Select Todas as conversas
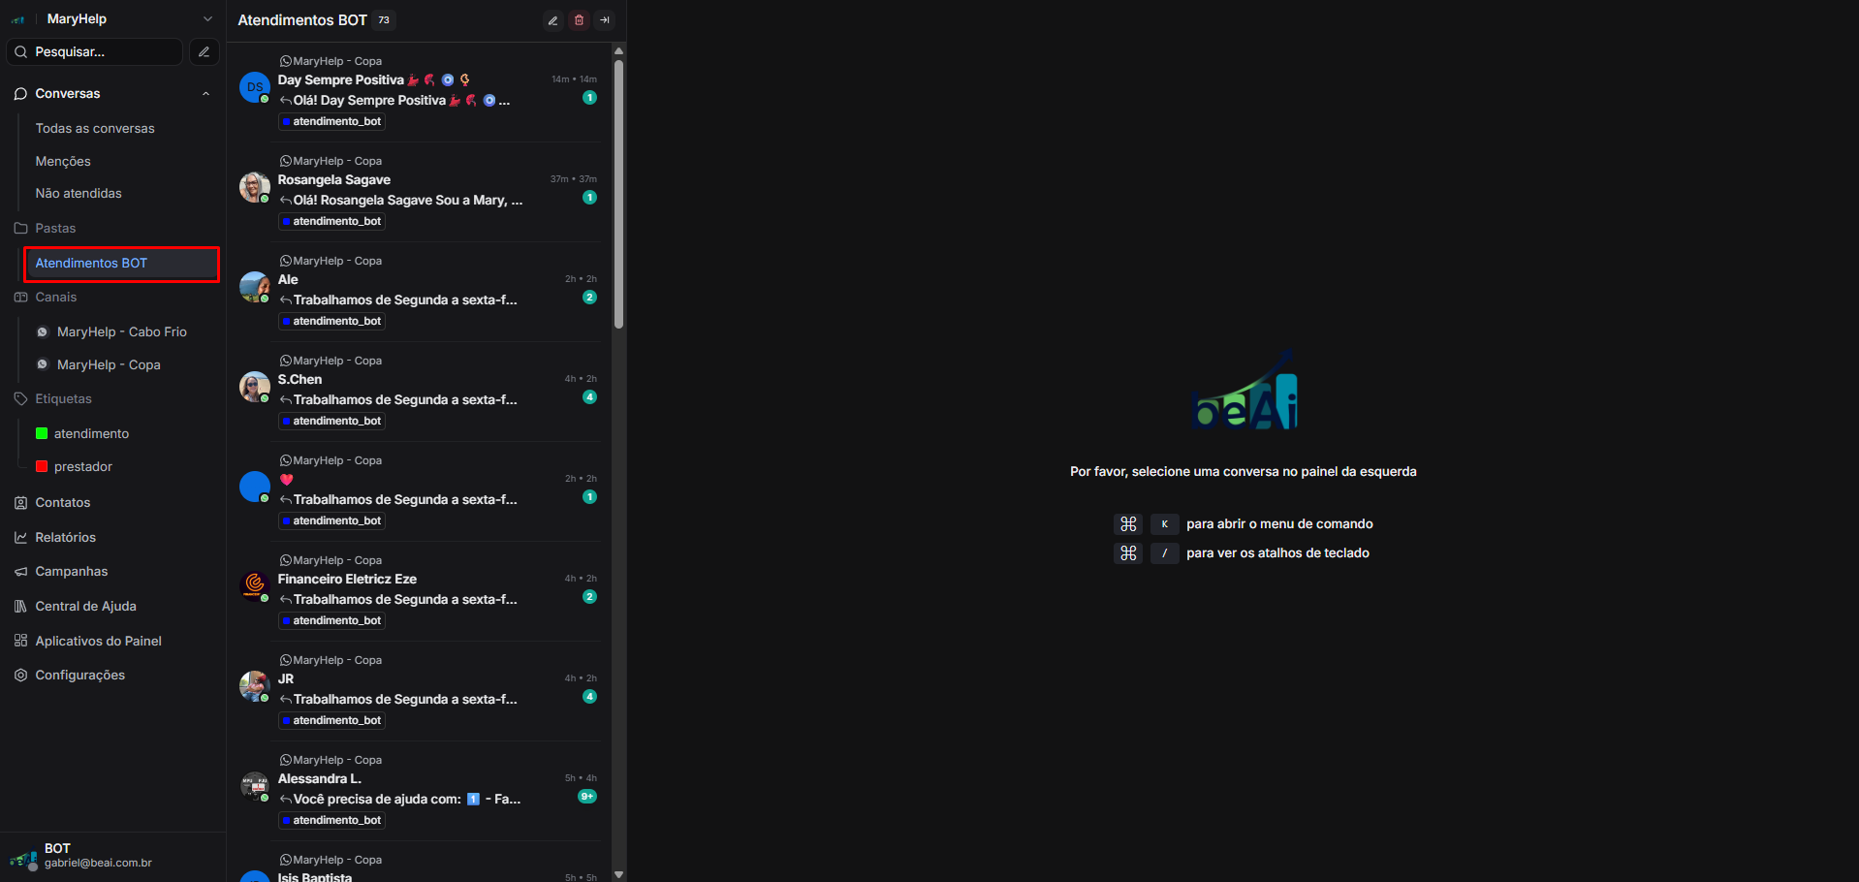The width and height of the screenshot is (1859, 882). pyautogui.click(x=95, y=129)
